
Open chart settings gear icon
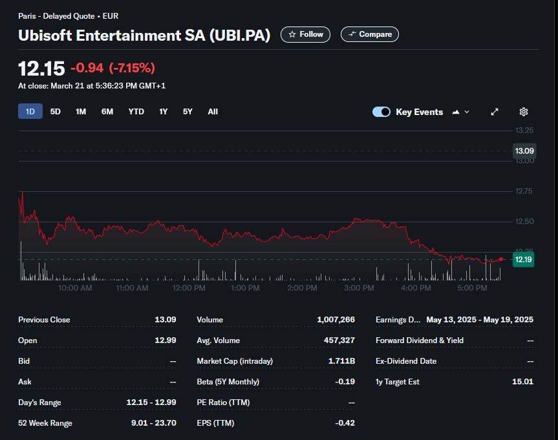[524, 112]
